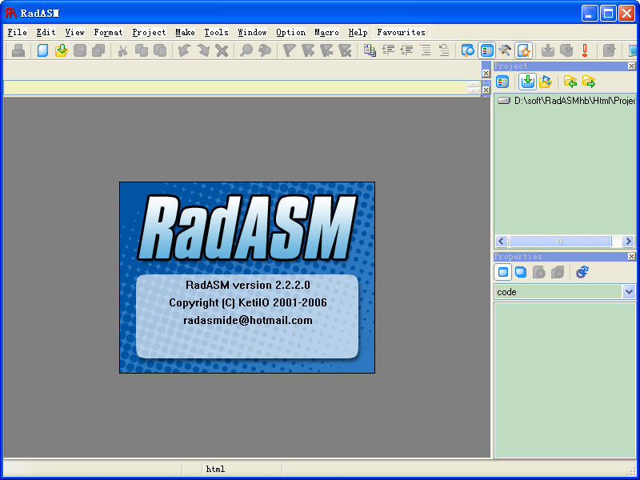Click the Open File folder icon
The height and width of the screenshot is (480, 640).
(x=61, y=50)
